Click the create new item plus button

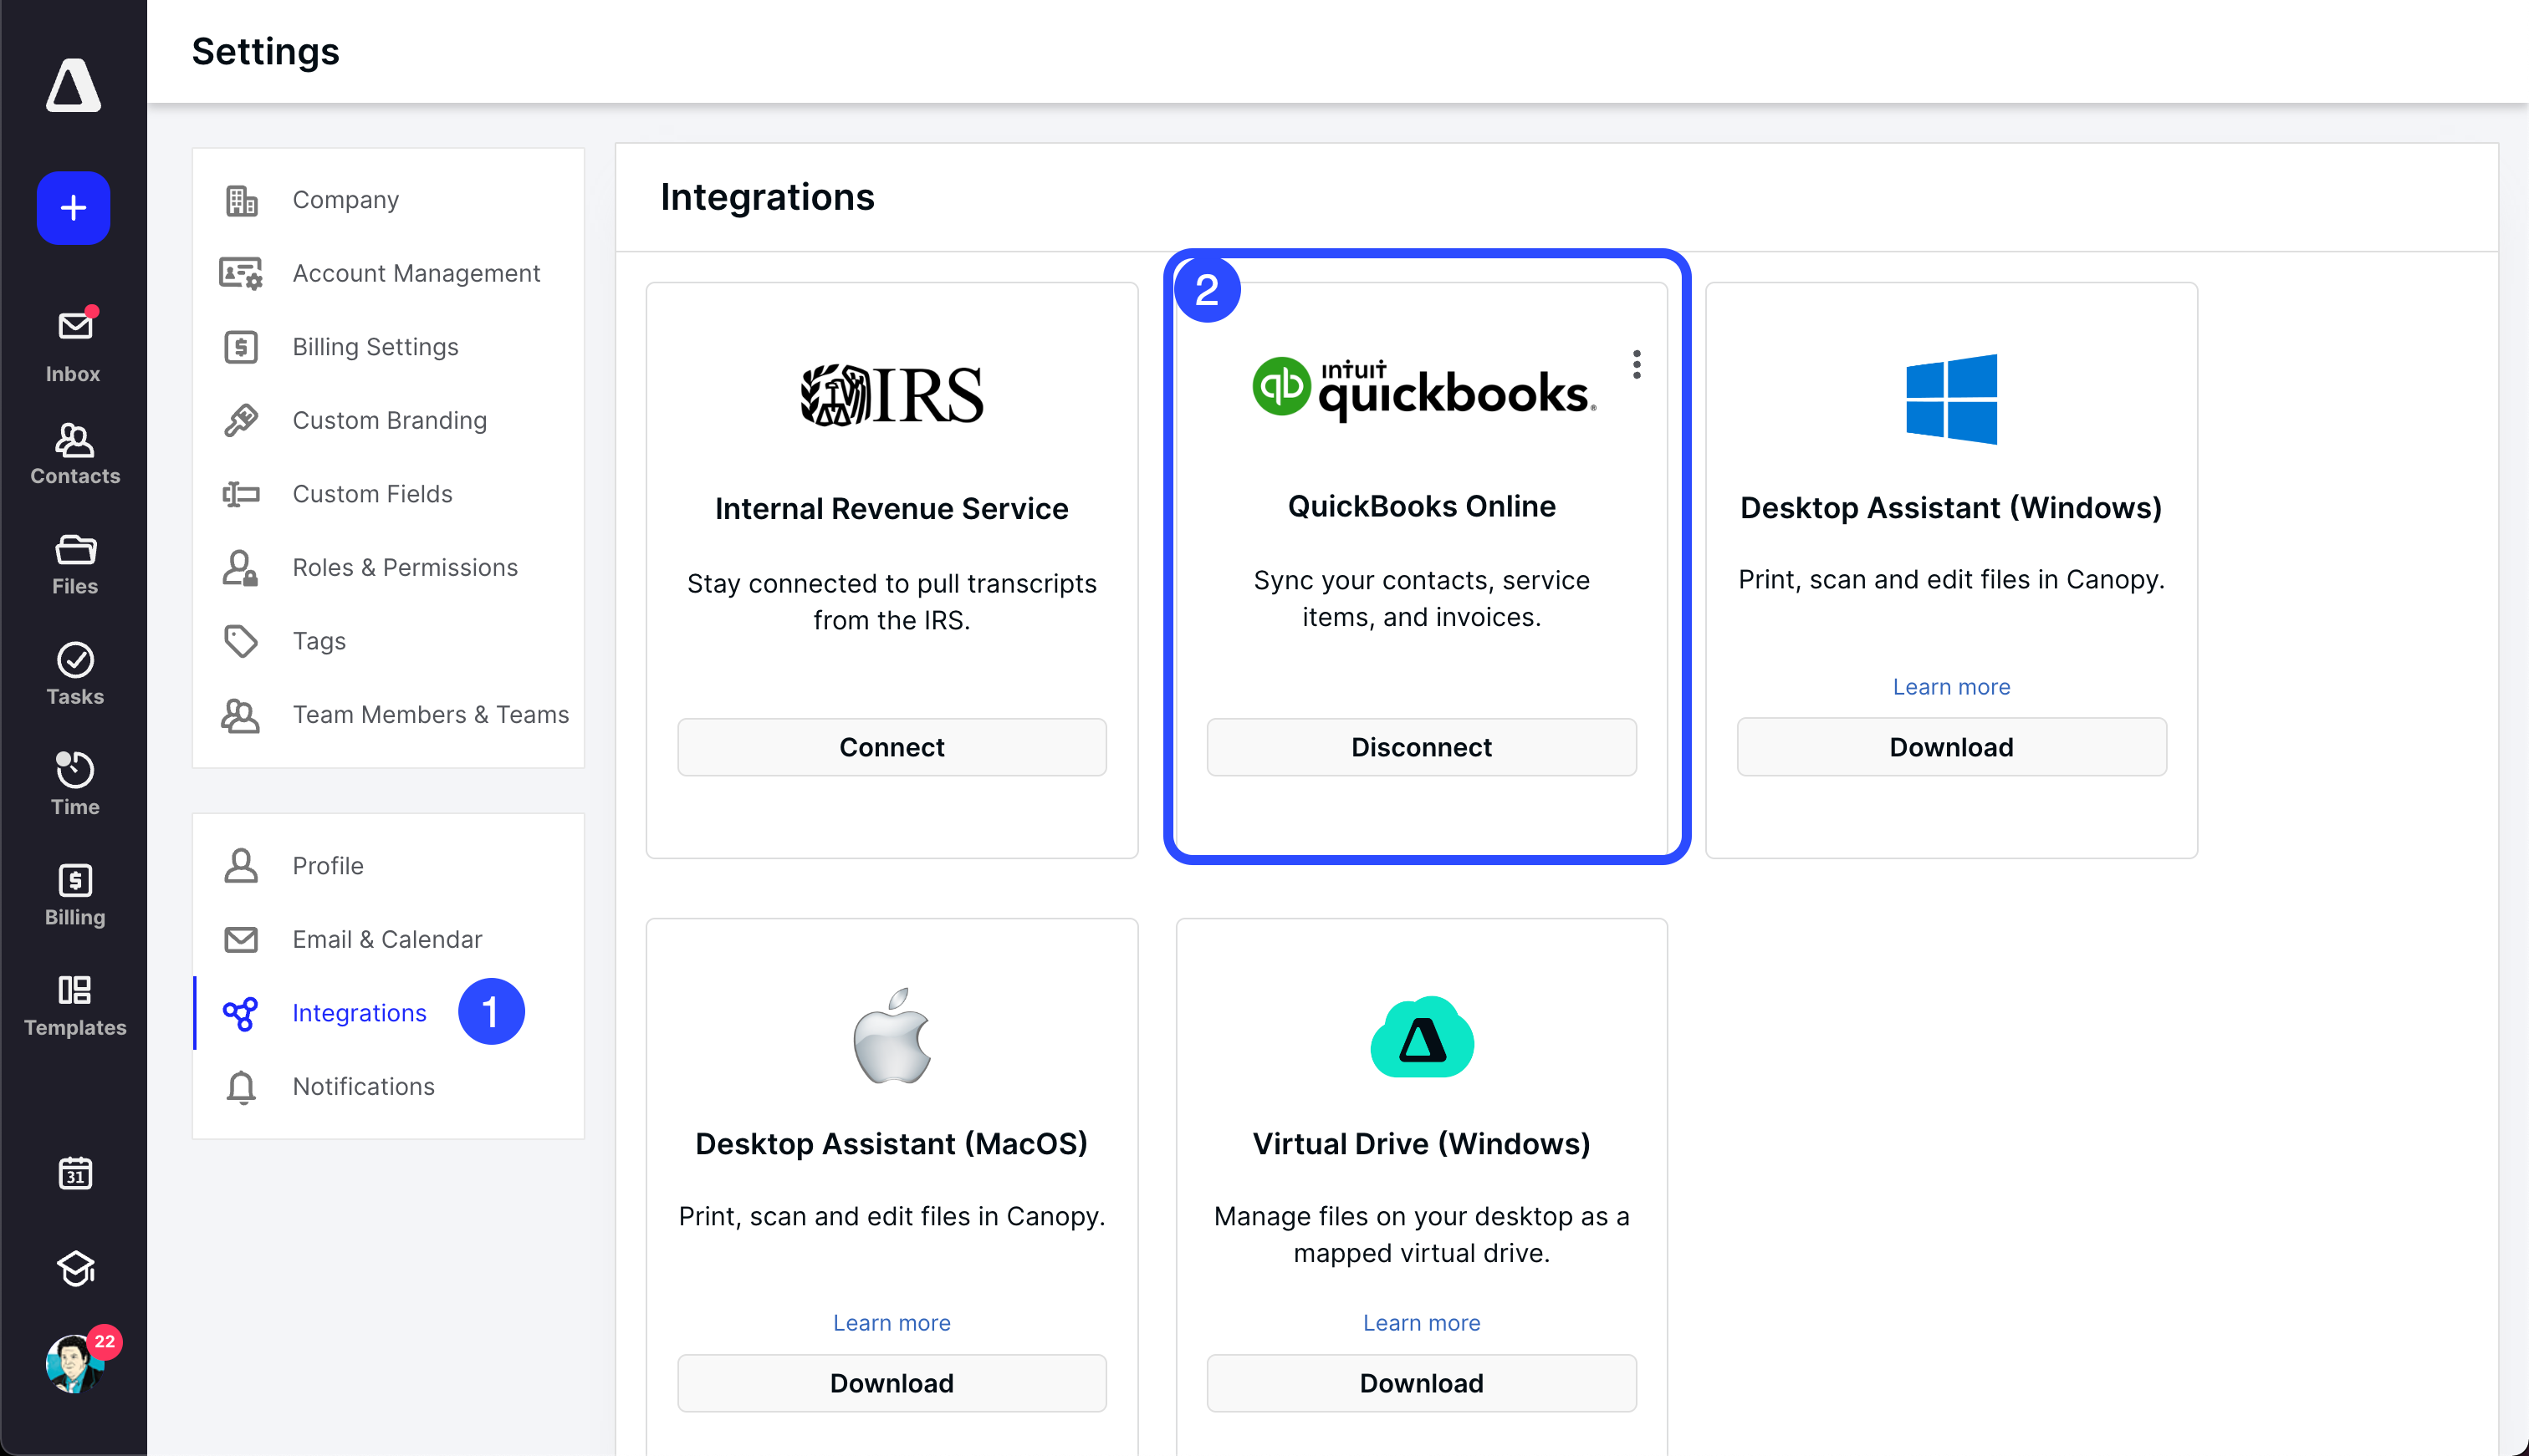coord(73,208)
